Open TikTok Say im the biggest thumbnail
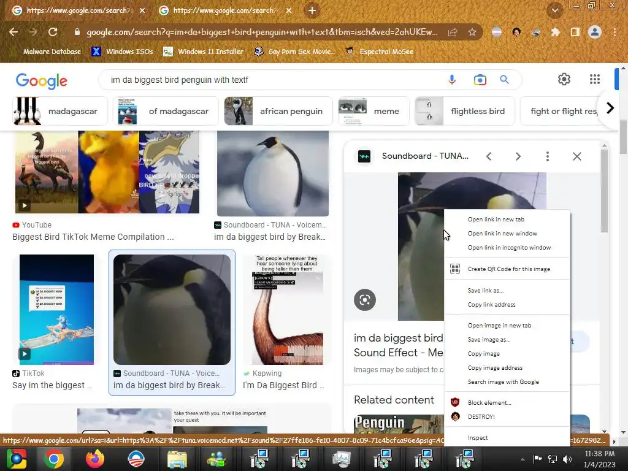628x471 pixels. pos(56,310)
